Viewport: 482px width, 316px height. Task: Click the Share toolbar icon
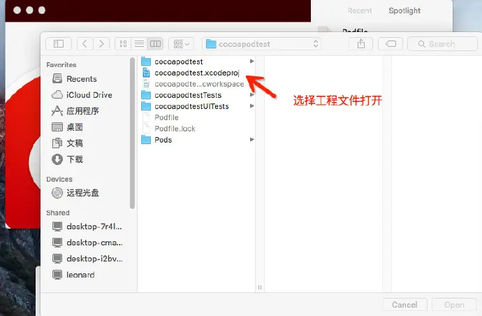(361, 43)
